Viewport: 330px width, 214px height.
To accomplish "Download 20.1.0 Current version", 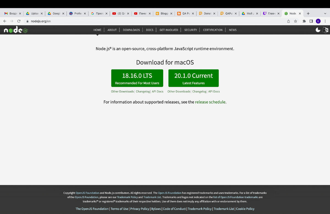I will pyautogui.click(x=193, y=78).
